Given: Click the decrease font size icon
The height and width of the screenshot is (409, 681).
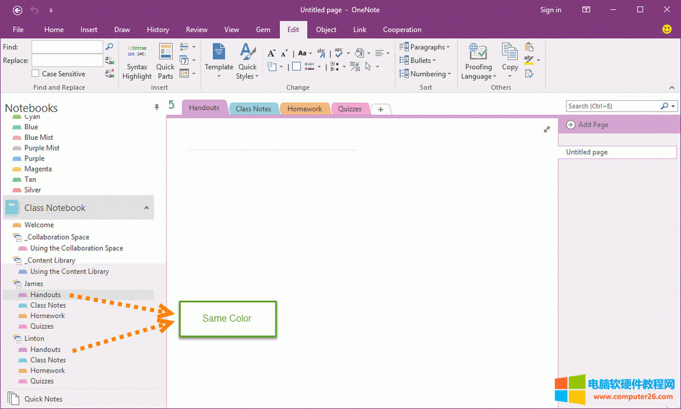Looking at the screenshot, I should (284, 53).
